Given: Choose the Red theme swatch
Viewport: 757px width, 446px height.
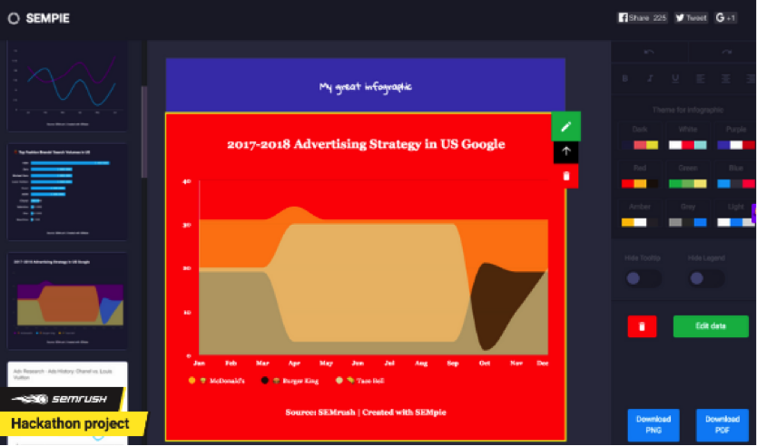Looking at the screenshot, I should point(640,177).
